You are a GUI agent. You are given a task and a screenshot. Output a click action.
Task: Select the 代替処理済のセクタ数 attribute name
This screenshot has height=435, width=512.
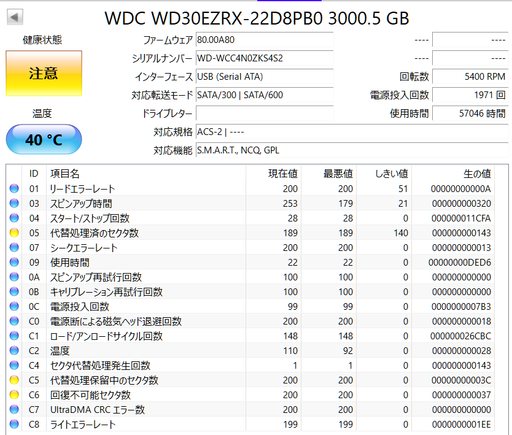[x=95, y=233]
